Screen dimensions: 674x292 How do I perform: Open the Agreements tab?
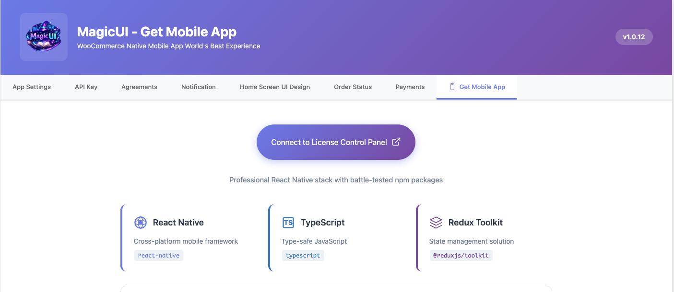[x=139, y=87]
